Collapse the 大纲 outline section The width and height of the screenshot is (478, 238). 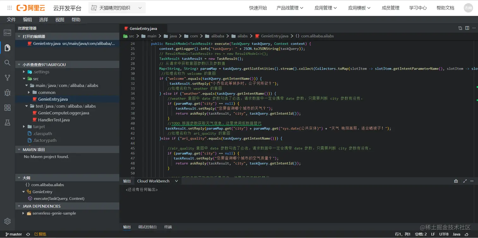point(67,178)
